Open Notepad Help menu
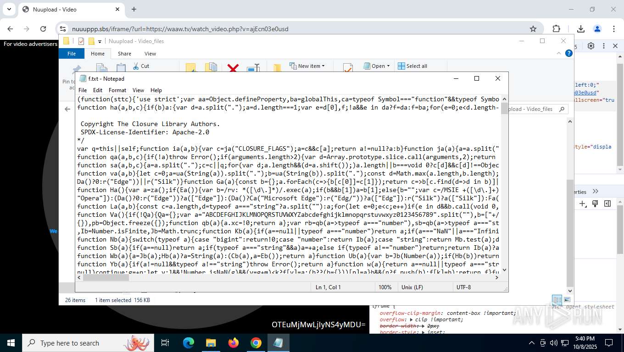624x352 pixels. point(156,90)
